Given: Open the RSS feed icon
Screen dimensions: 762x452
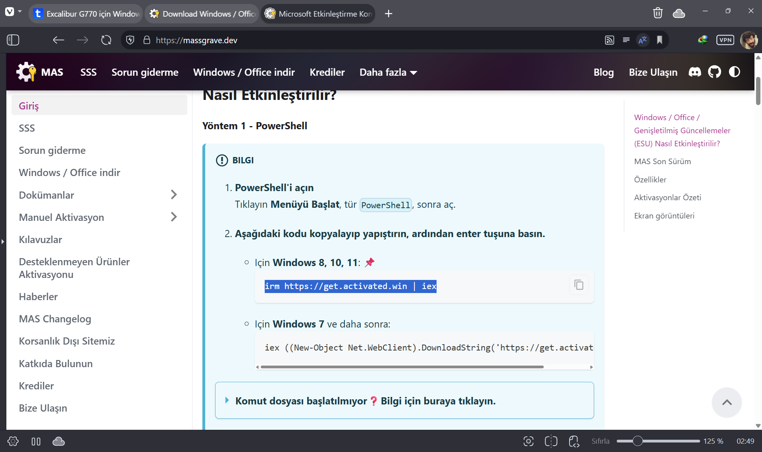Looking at the screenshot, I should [610, 40].
